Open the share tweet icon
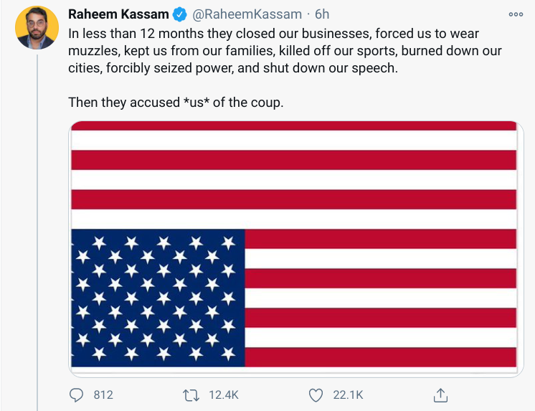Screen dimensions: 535x411 441,395
